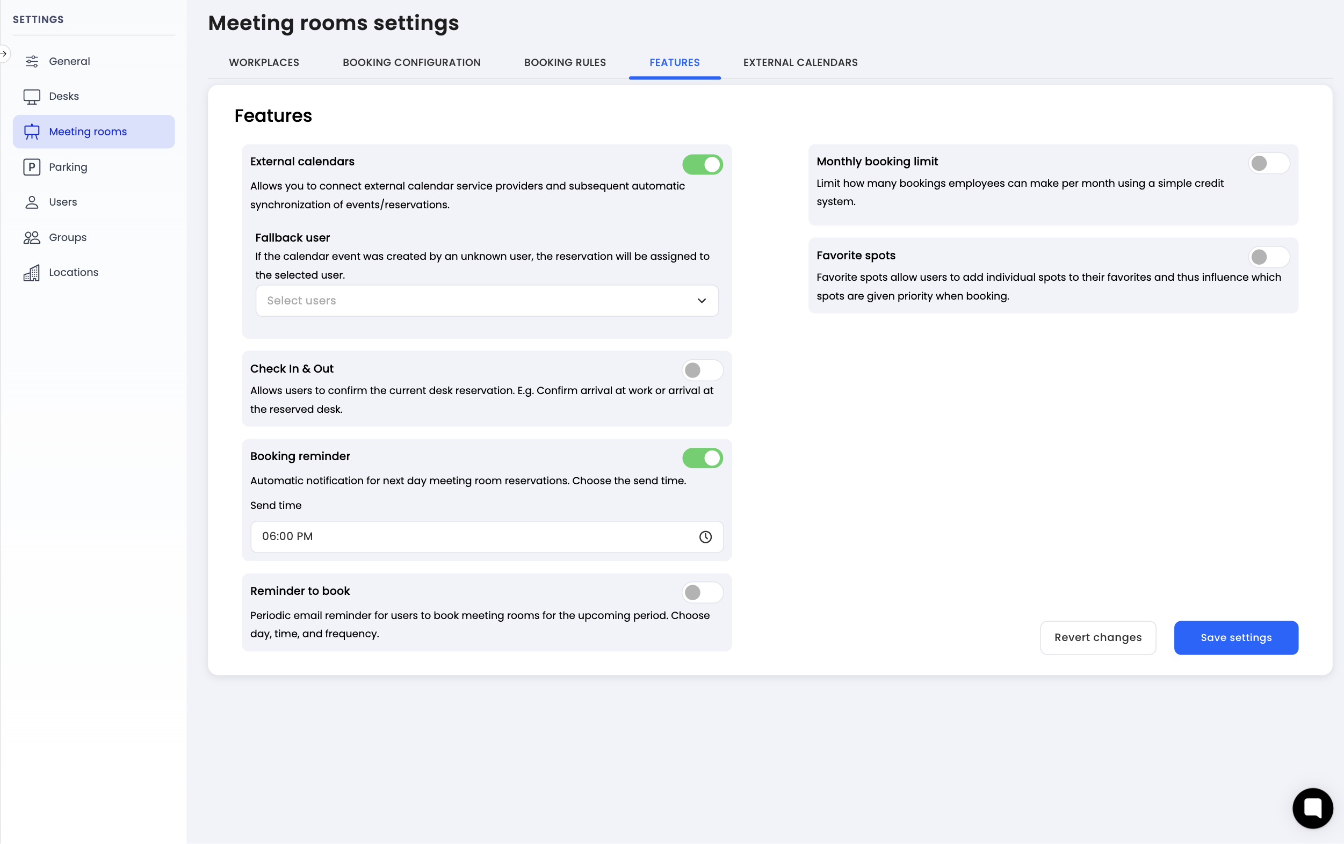Open the Select users dropdown
Screen dimensions: 1344x844
(x=474, y=301)
